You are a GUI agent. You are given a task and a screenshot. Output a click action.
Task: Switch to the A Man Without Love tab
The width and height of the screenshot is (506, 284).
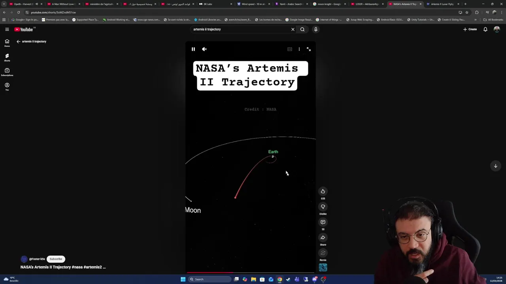[x=63, y=4]
